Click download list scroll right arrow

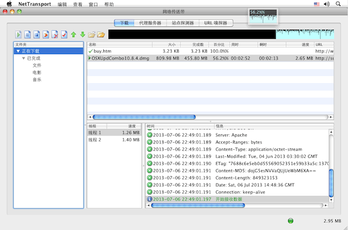pyautogui.click(x=331, y=117)
